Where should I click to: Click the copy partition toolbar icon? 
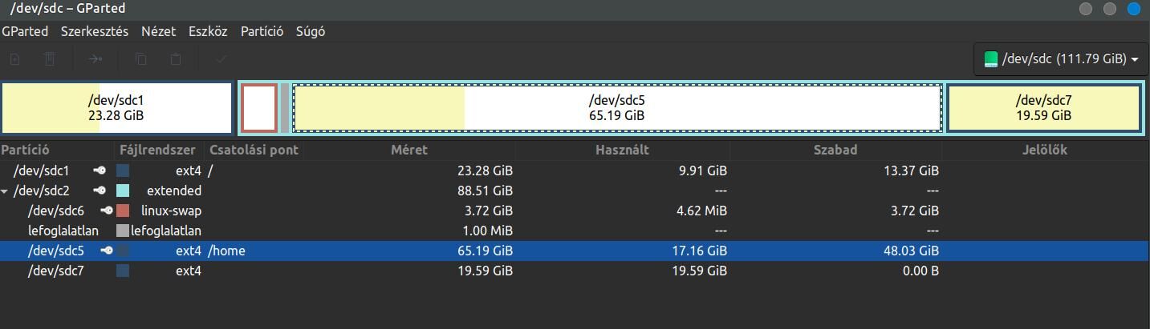click(x=140, y=58)
